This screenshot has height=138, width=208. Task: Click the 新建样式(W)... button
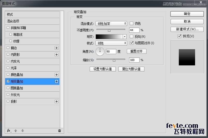click(187, 29)
